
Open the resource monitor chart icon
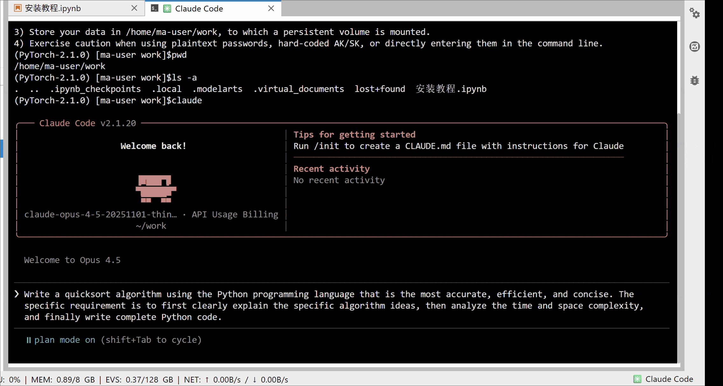click(694, 47)
